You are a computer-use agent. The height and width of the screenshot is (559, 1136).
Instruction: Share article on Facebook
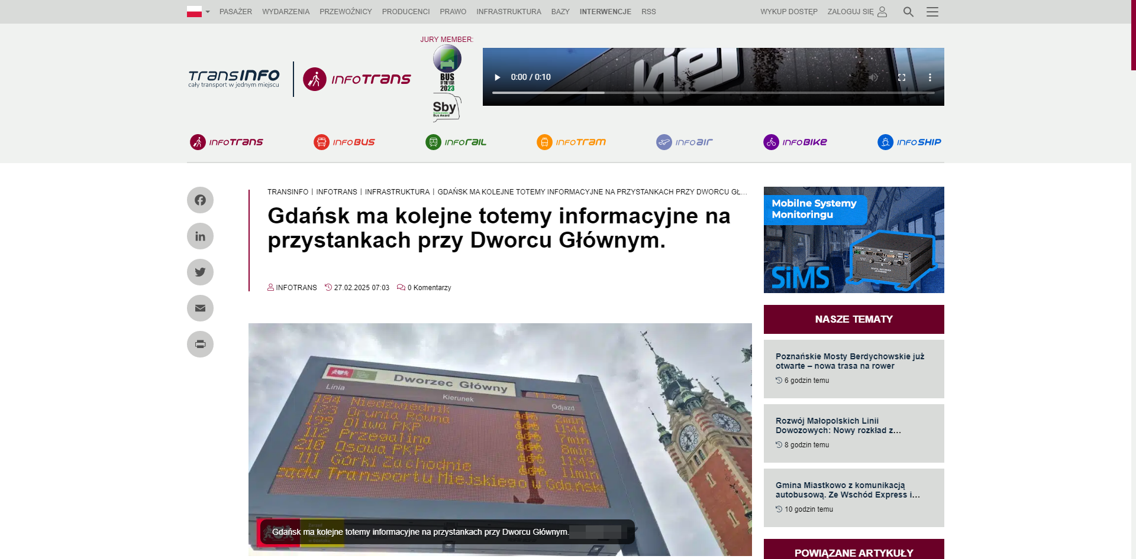pos(200,200)
